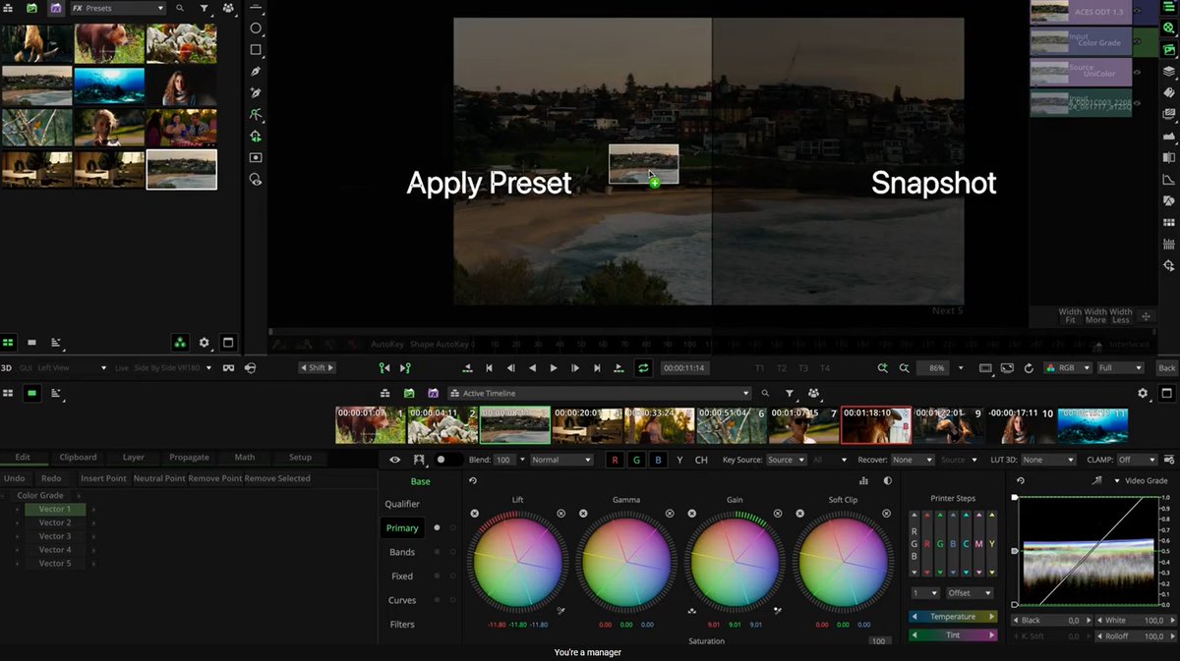Open the RGB display mode dropdown
Screen dimensions: 1180x661
[1066, 368]
